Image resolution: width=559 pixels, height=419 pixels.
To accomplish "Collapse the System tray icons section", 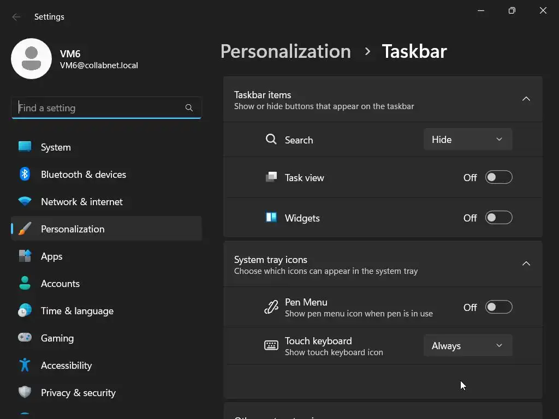I will click(x=526, y=264).
